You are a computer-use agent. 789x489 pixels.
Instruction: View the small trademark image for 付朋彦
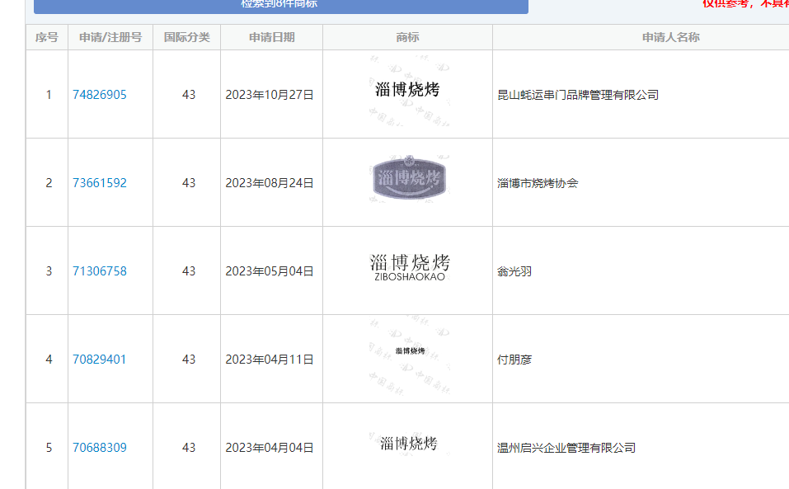(410, 355)
